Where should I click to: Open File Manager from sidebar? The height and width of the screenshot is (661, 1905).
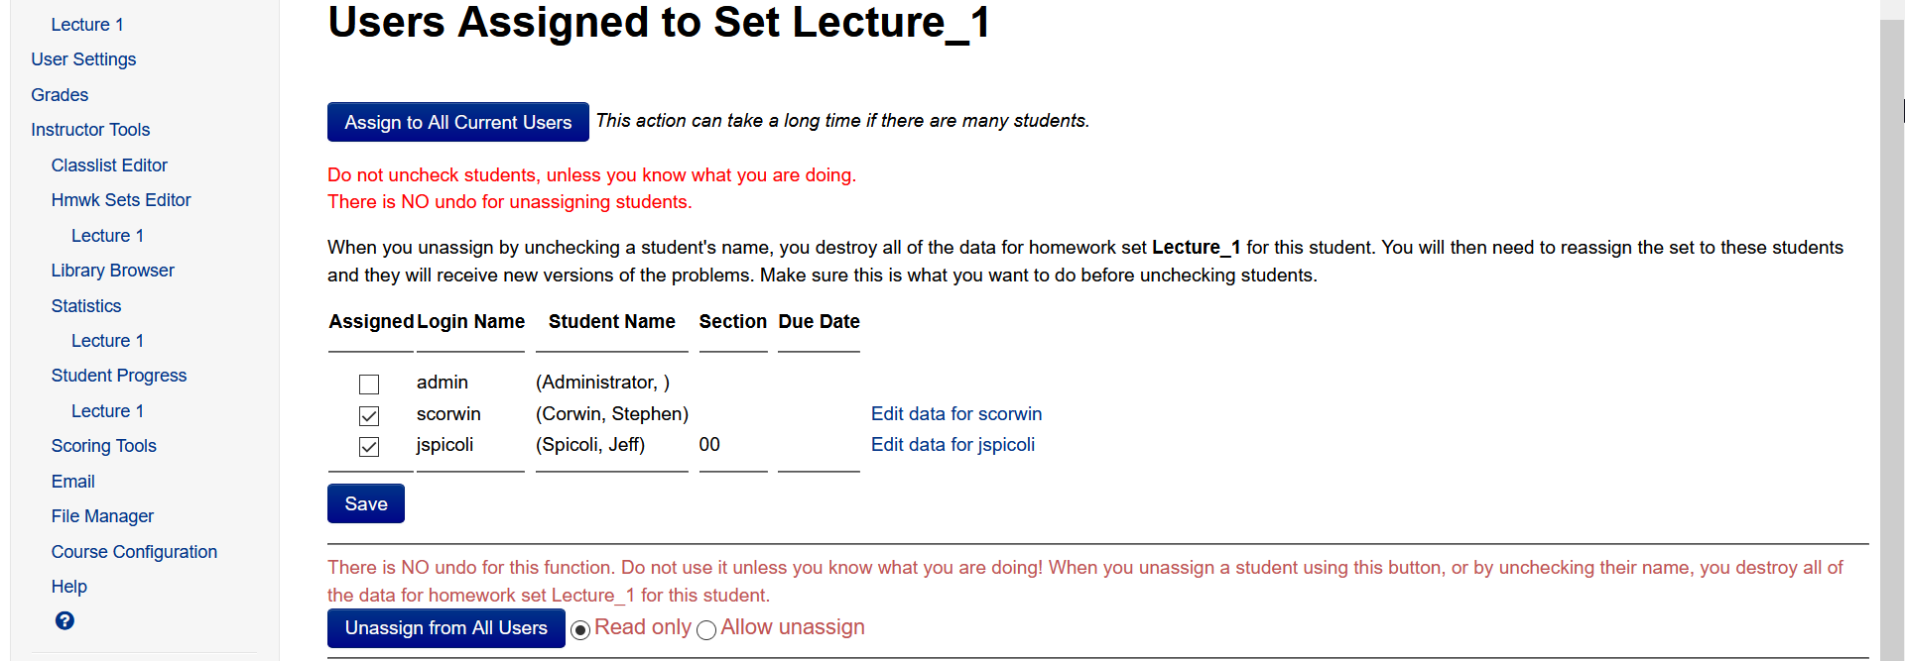click(x=102, y=516)
